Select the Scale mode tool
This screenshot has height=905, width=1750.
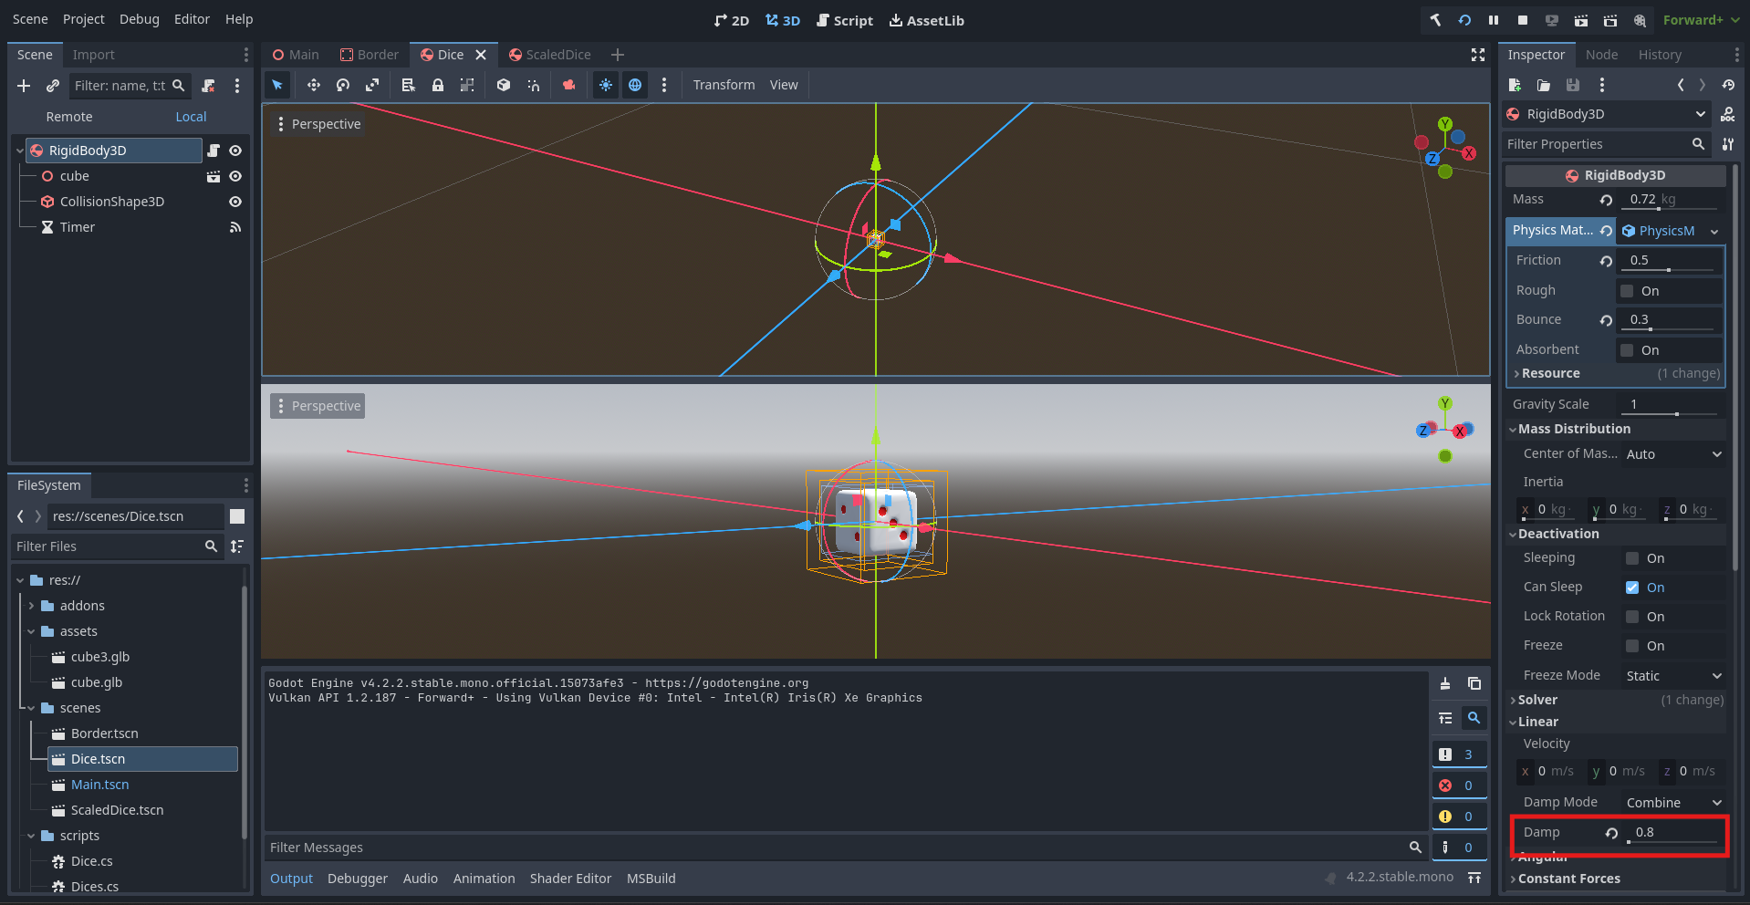[x=372, y=85]
